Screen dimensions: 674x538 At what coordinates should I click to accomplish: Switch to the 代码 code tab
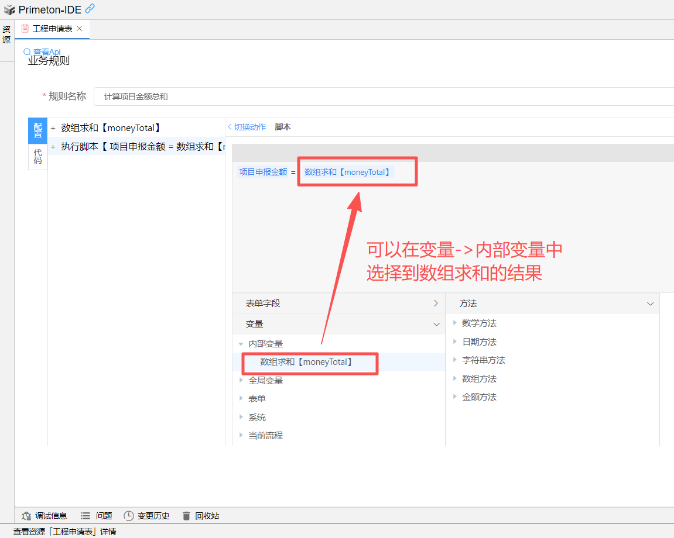37,156
